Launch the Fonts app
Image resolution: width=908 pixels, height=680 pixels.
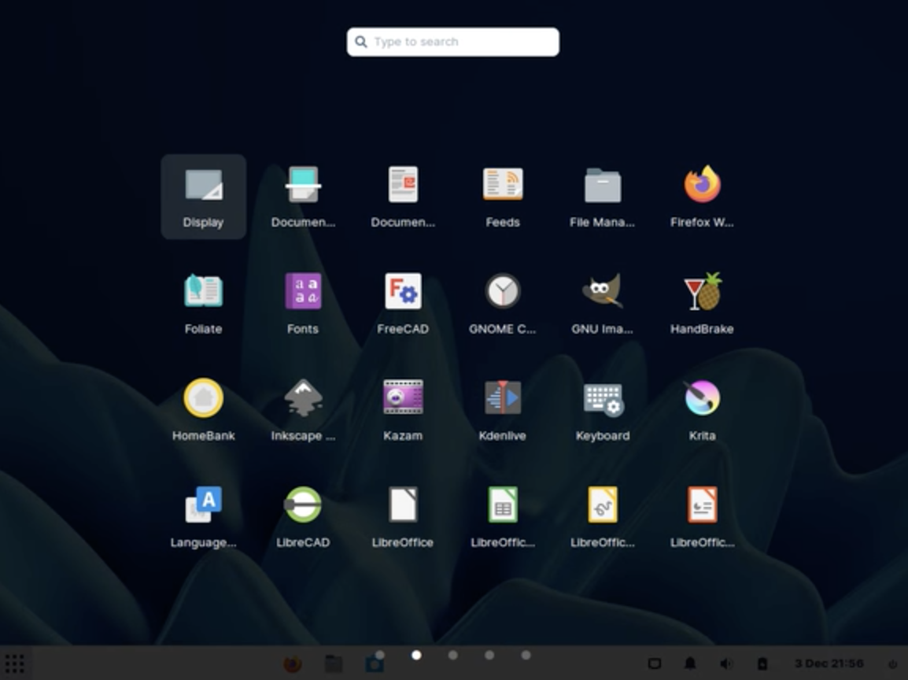click(303, 304)
